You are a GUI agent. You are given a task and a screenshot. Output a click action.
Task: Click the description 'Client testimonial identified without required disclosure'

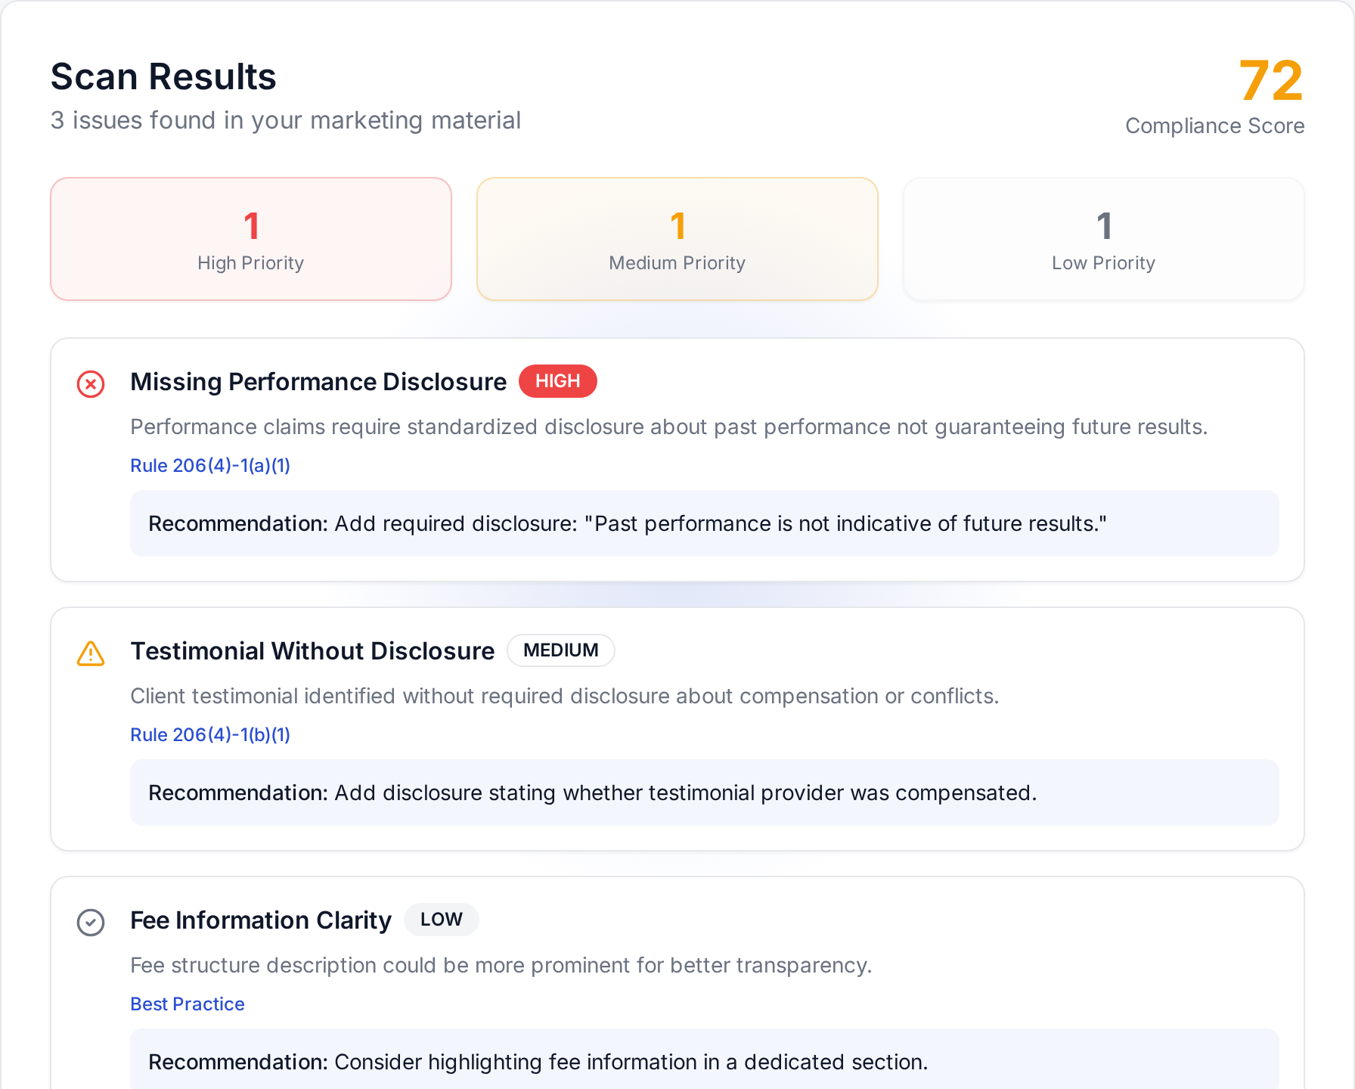pyautogui.click(x=565, y=696)
